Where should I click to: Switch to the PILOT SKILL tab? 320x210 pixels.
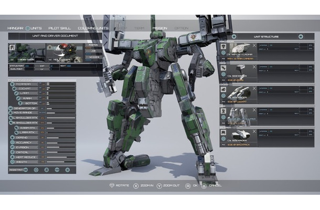click(60, 28)
